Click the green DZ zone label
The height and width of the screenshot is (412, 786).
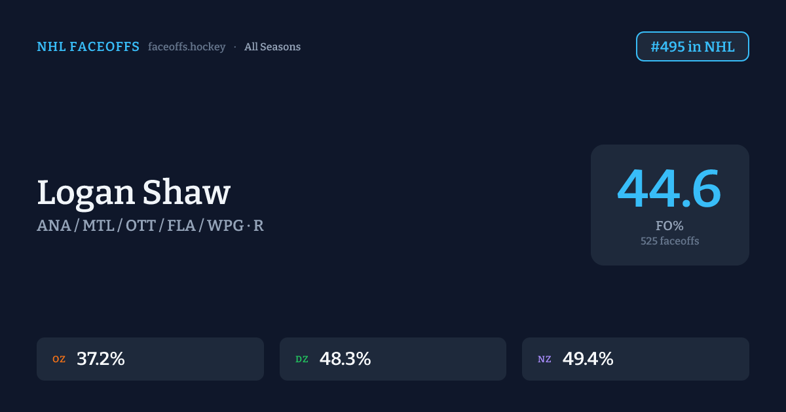pyautogui.click(x=302, y=359)
